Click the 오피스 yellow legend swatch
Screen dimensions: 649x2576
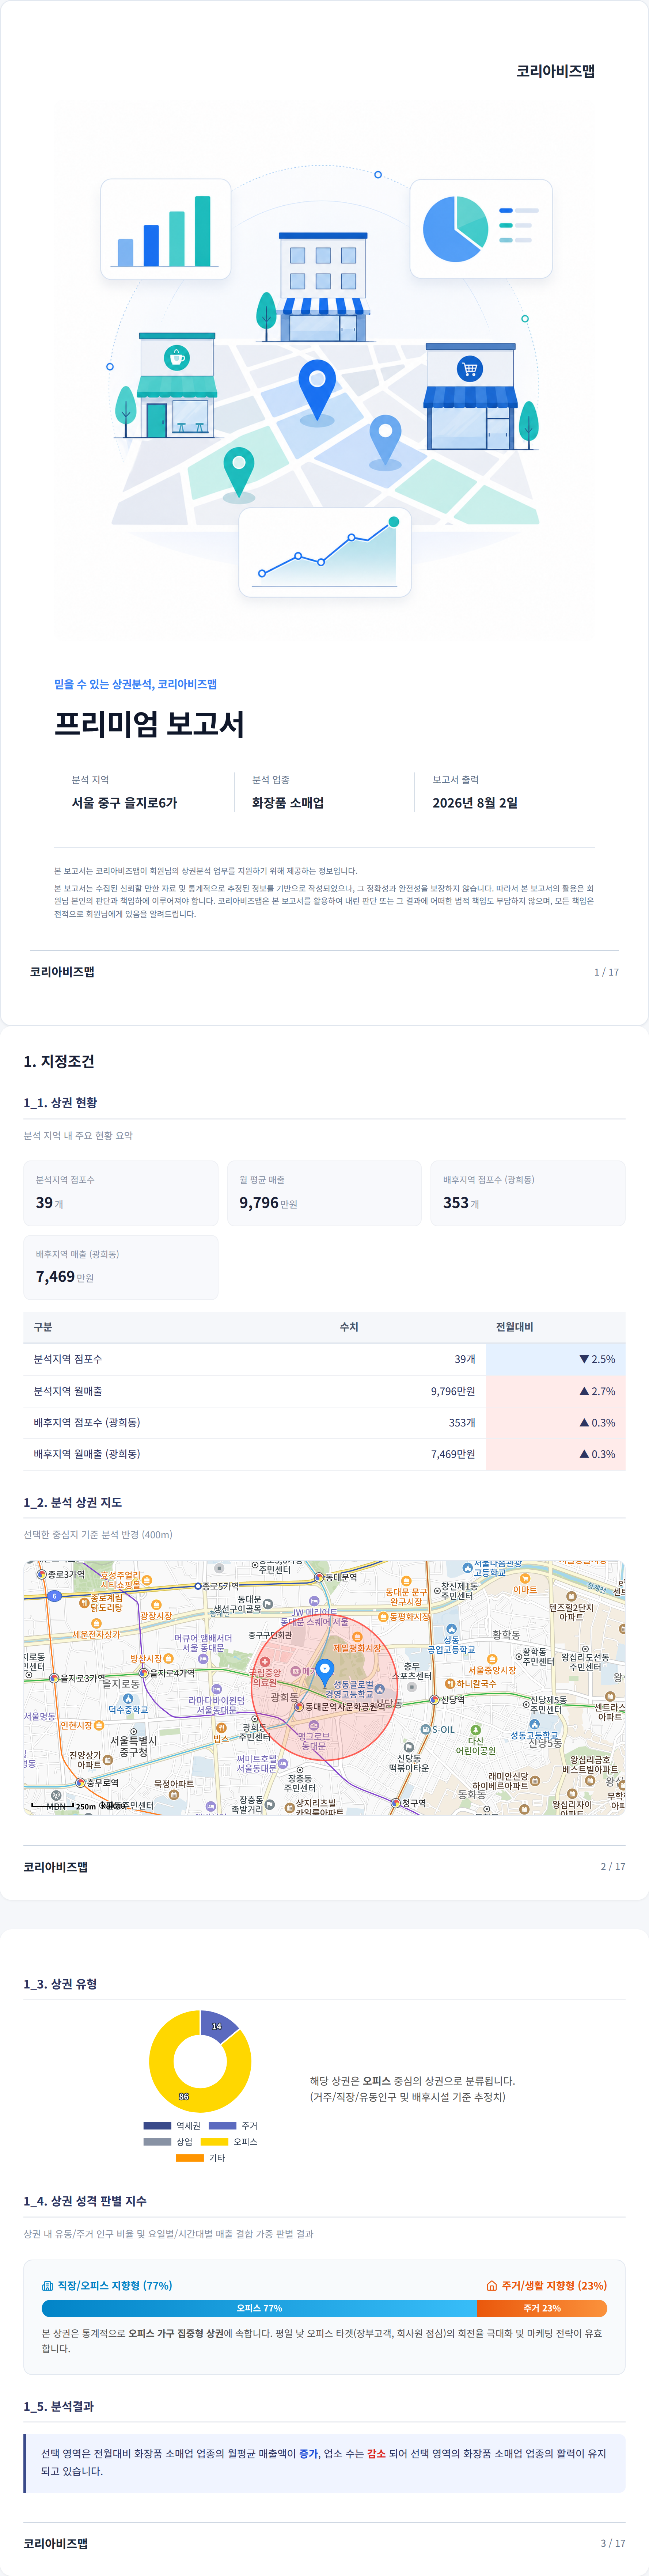point(214,2142)
